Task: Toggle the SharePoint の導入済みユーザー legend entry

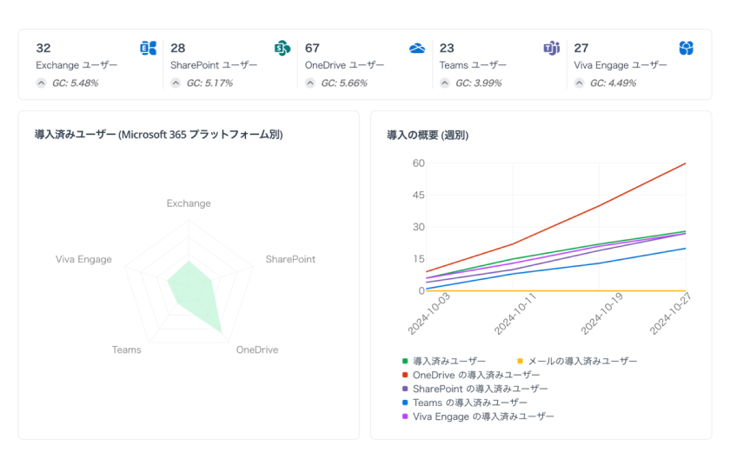Action: click(x=474, y=389)
